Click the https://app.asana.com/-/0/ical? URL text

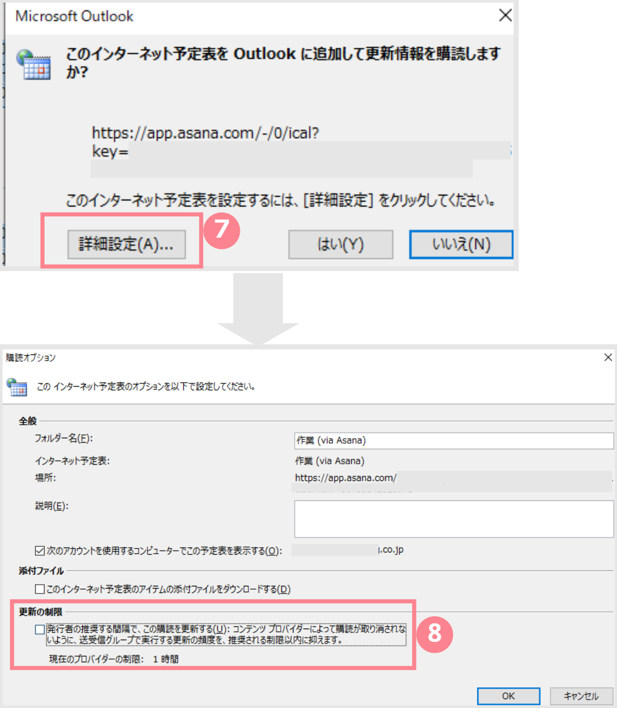point(205,133)
